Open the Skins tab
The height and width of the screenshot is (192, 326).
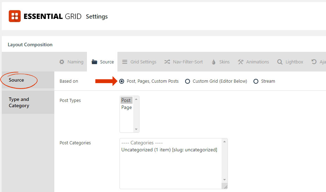pyautogui.click(x=220, y=62)
